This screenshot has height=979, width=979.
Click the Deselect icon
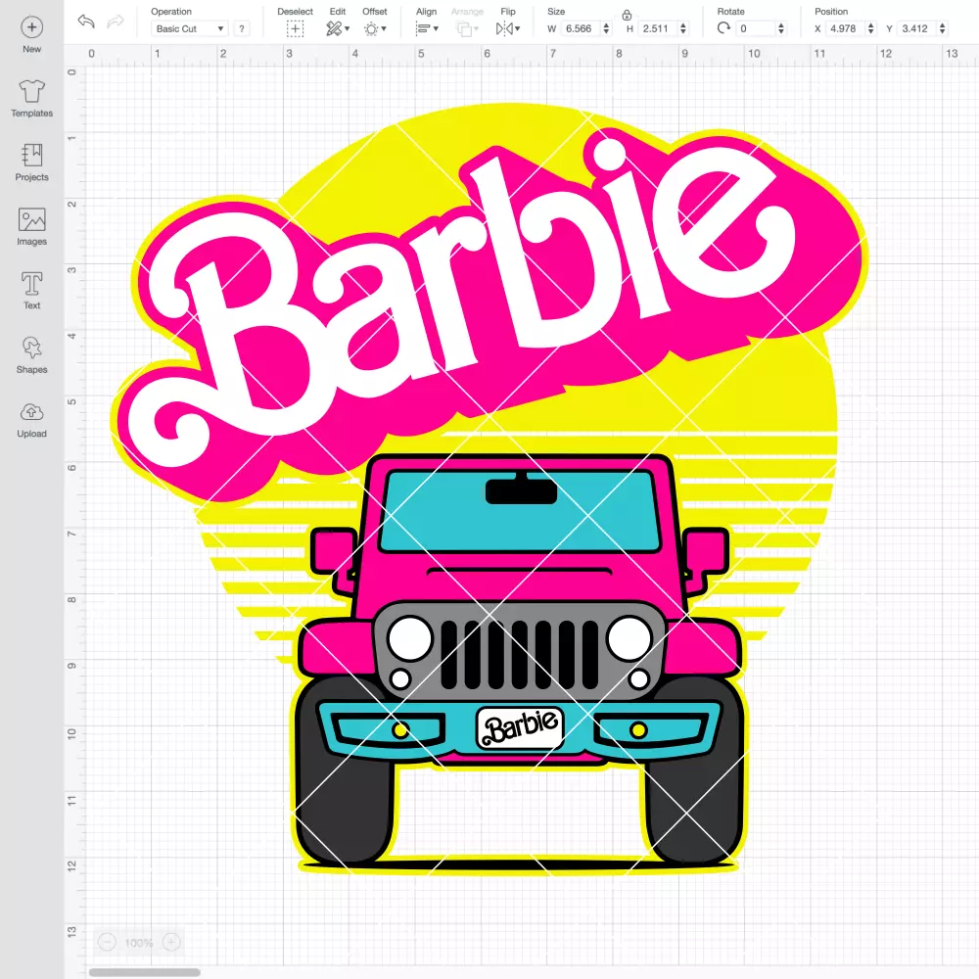(x=295, y=28)
